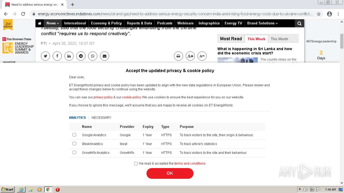Open the Infographics section

pyautogui.click(x=209, y=23)
